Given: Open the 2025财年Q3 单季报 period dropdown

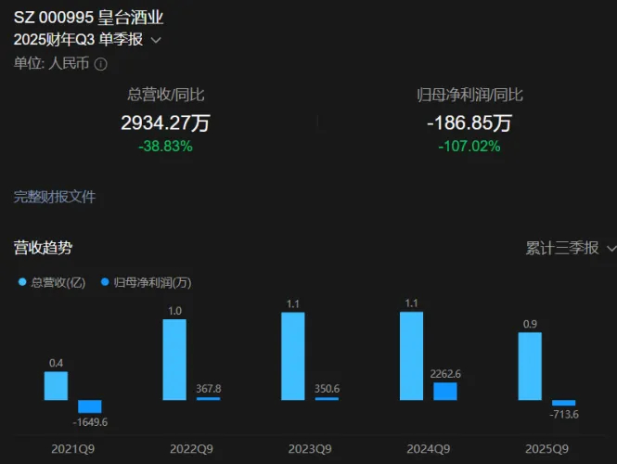Looking at the screenshot, I should click(x=87, y=40).
